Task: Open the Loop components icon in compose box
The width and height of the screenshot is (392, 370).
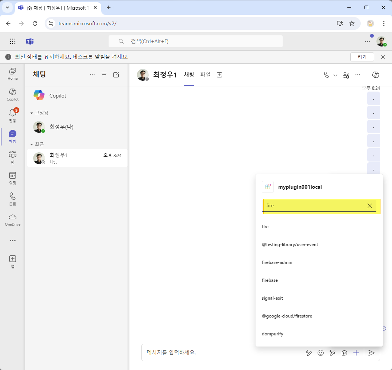Action: (x=344, y=353)
